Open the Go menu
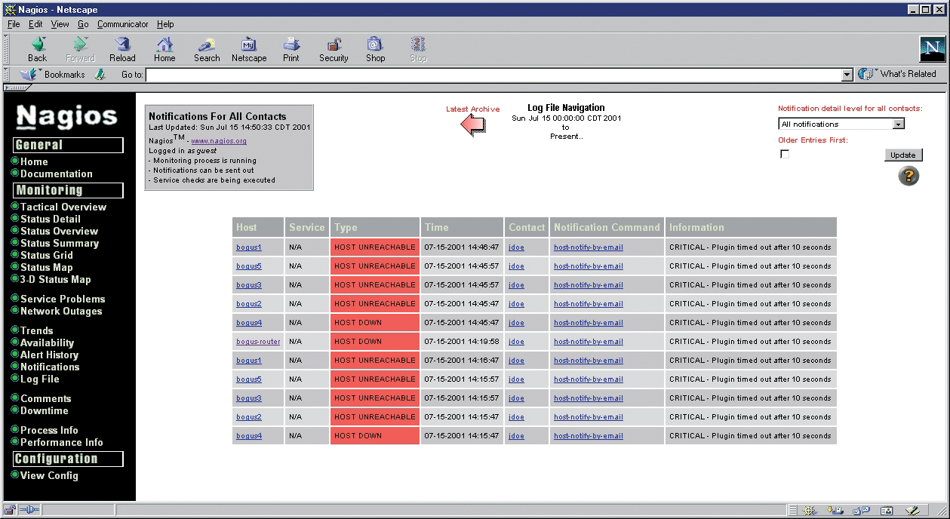This screenshot has width=950, height=519. (83, 24)
